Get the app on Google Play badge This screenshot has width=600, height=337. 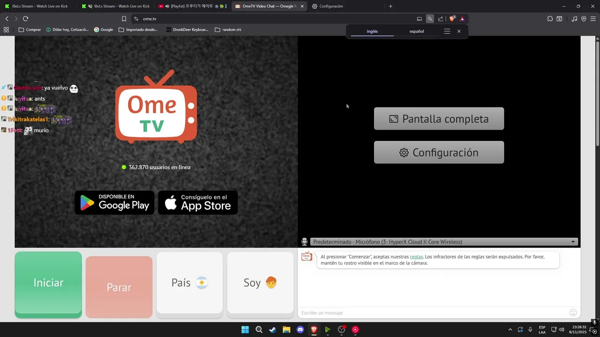(x=114, y=203)
